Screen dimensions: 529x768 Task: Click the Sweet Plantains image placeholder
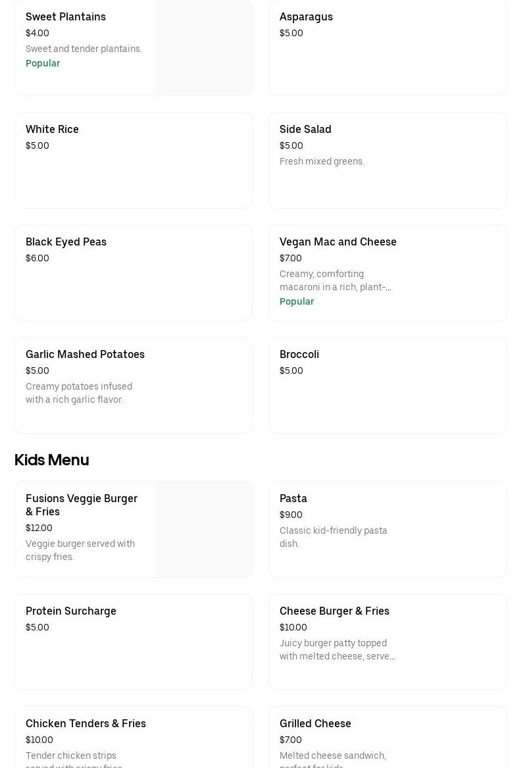204,47
